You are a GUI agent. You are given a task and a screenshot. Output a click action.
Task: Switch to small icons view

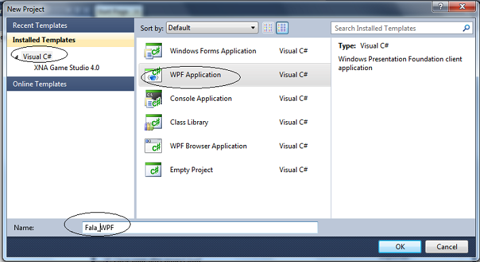coord(268,28)
